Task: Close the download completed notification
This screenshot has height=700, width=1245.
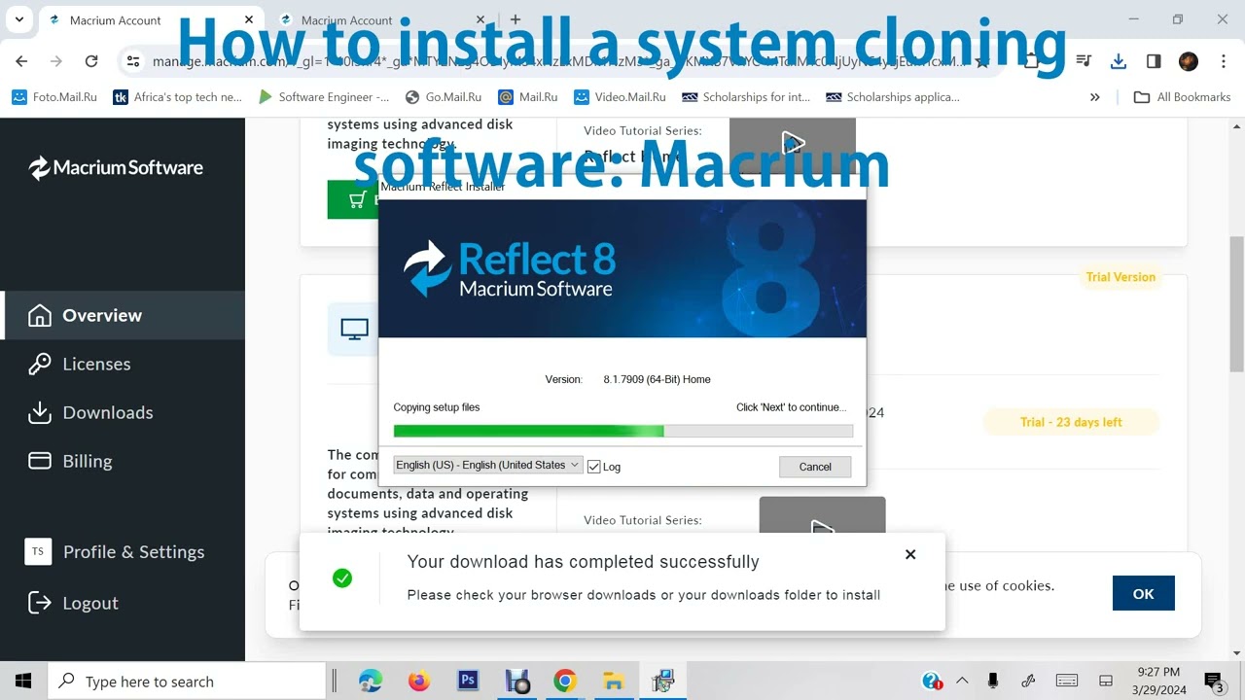Action: [x=910, y=554]
